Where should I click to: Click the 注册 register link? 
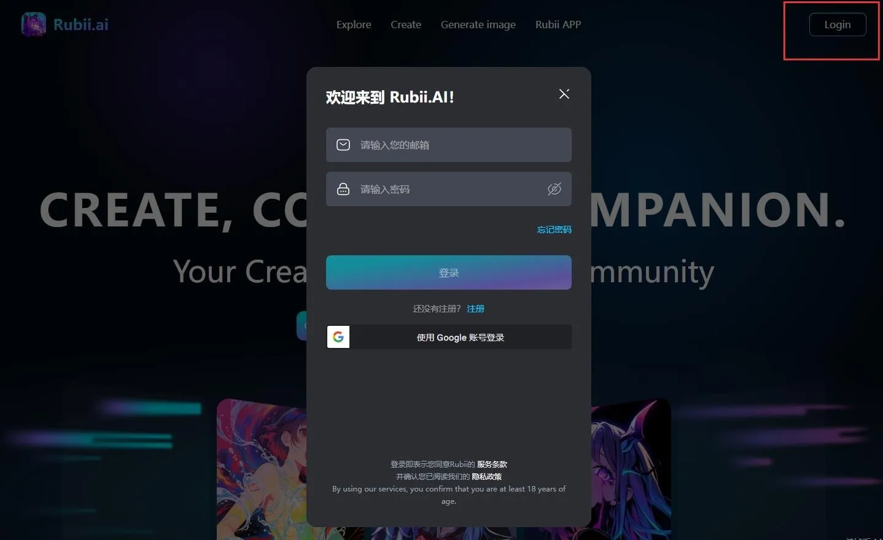[475, 309]
